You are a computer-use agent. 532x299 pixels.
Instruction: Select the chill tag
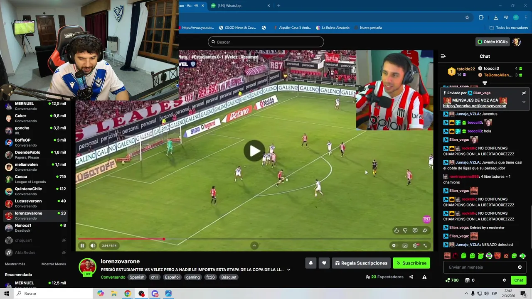155,277
